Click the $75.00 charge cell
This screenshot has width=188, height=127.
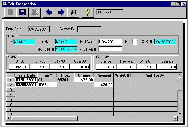pos(84,80)
